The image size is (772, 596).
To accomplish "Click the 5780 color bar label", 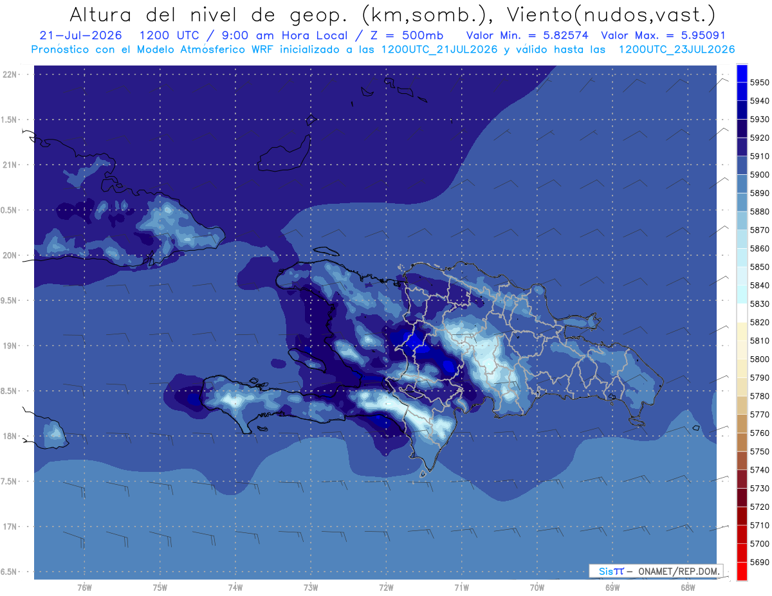I will 758,396.
